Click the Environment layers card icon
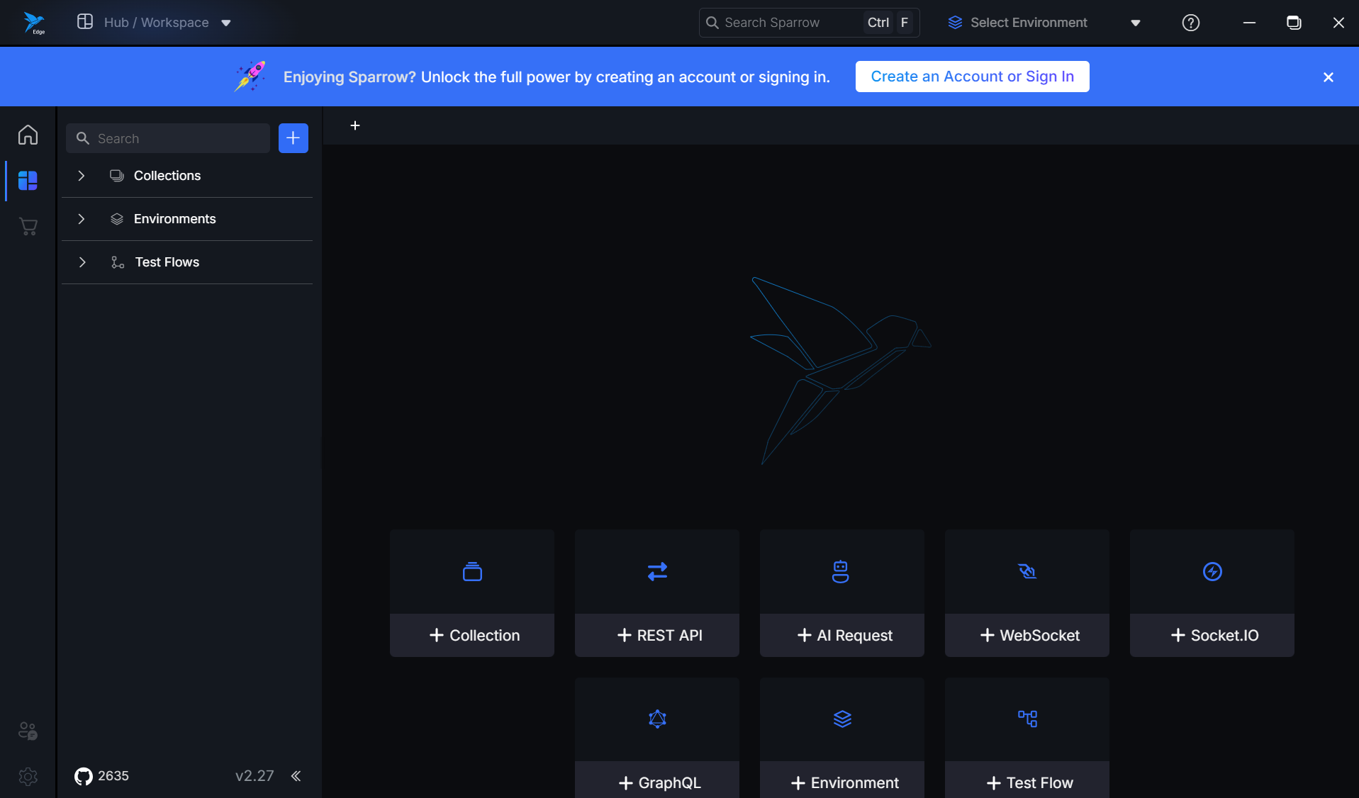 [842, 719]
